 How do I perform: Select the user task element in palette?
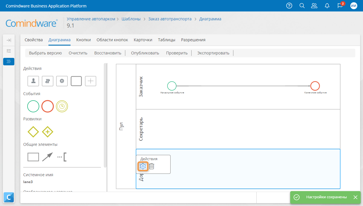tap(33, 81)
